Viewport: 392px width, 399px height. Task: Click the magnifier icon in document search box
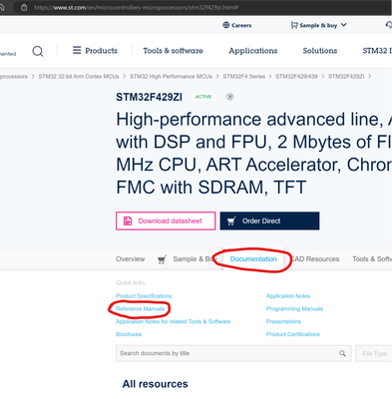click(x=342, y=353)
